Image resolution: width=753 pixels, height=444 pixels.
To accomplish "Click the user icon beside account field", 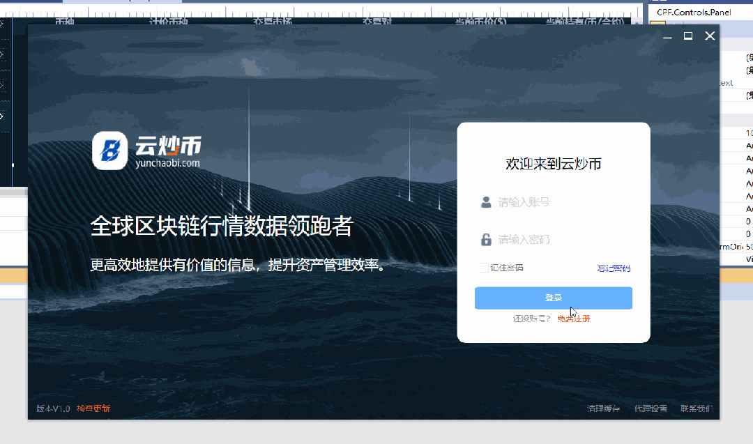I will (486, 202).
